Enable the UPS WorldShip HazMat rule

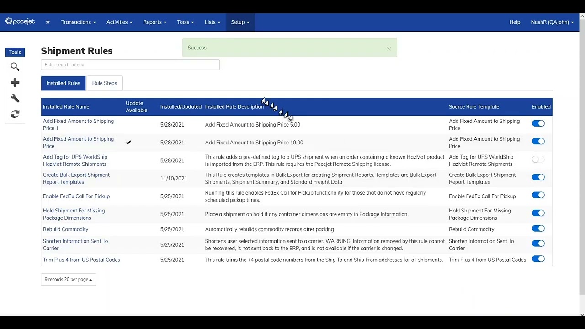pos(538,159)
